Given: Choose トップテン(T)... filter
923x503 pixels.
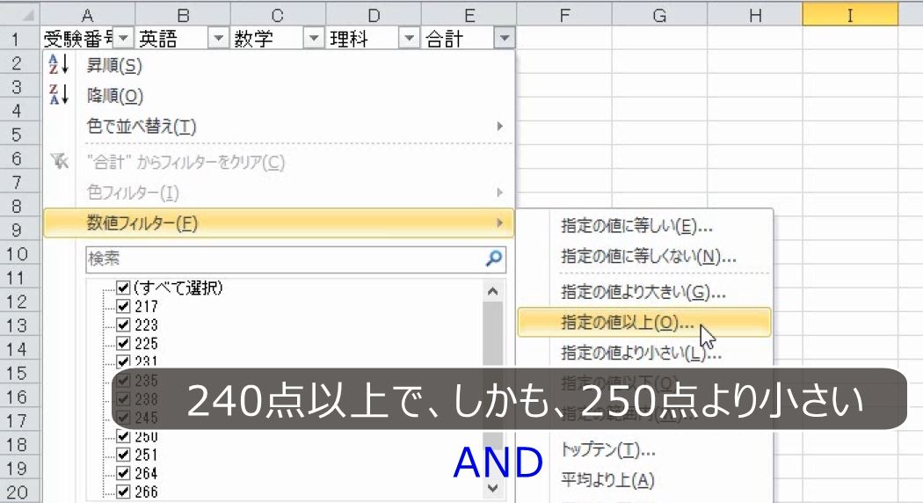Looking at the screenshot, I should (x=644, y=450).
